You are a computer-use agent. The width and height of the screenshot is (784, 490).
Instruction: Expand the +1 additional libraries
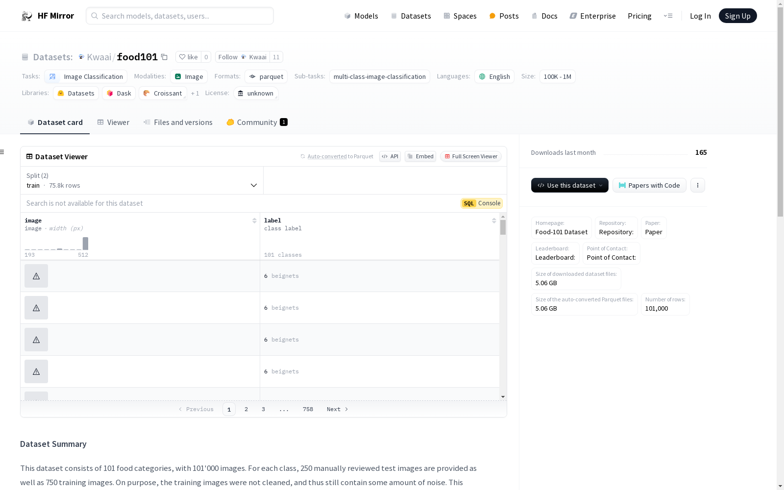click(195, 93)
